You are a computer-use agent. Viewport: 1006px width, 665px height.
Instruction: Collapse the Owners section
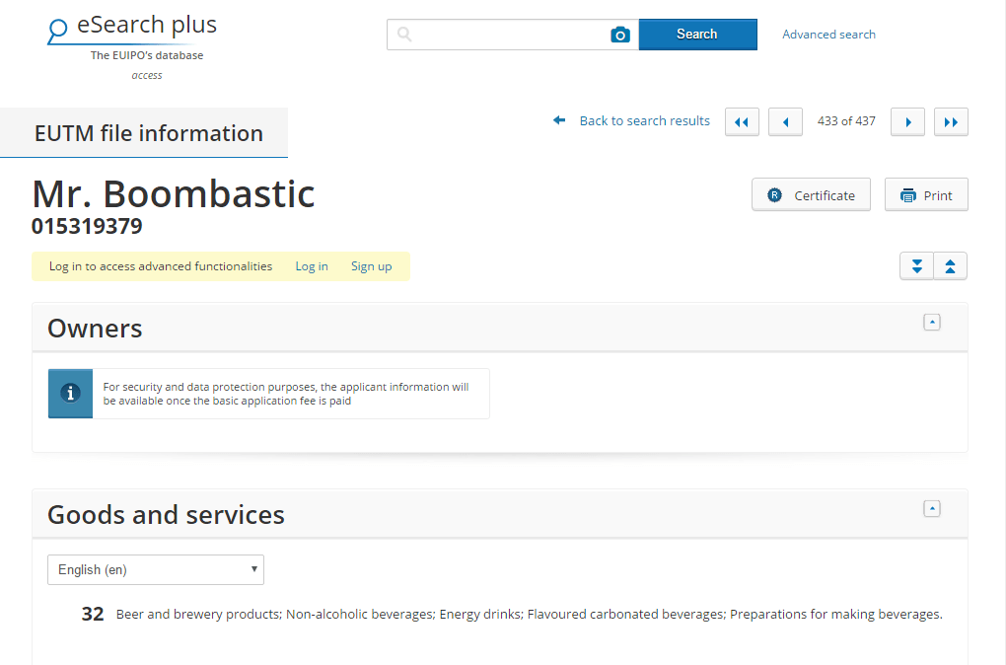pyautogui.click(x=932, y=323)
